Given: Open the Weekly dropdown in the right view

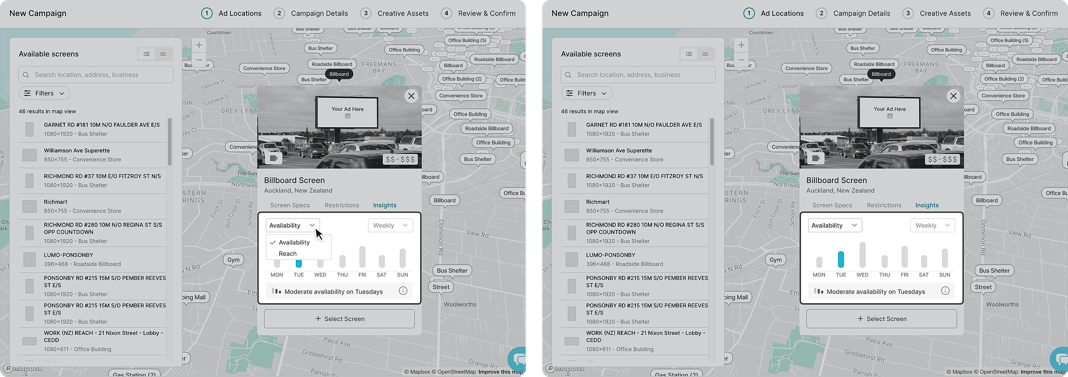Looking at the screenshot, I should tap(933, 225).
